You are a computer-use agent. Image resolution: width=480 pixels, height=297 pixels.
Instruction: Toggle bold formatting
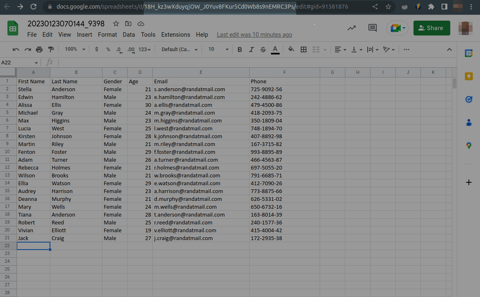pos(240,49)
